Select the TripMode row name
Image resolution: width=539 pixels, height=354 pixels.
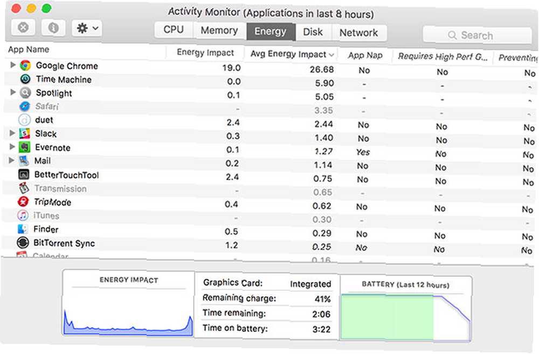click(52, 202)
